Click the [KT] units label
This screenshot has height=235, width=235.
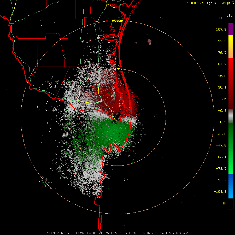(223, 18)
